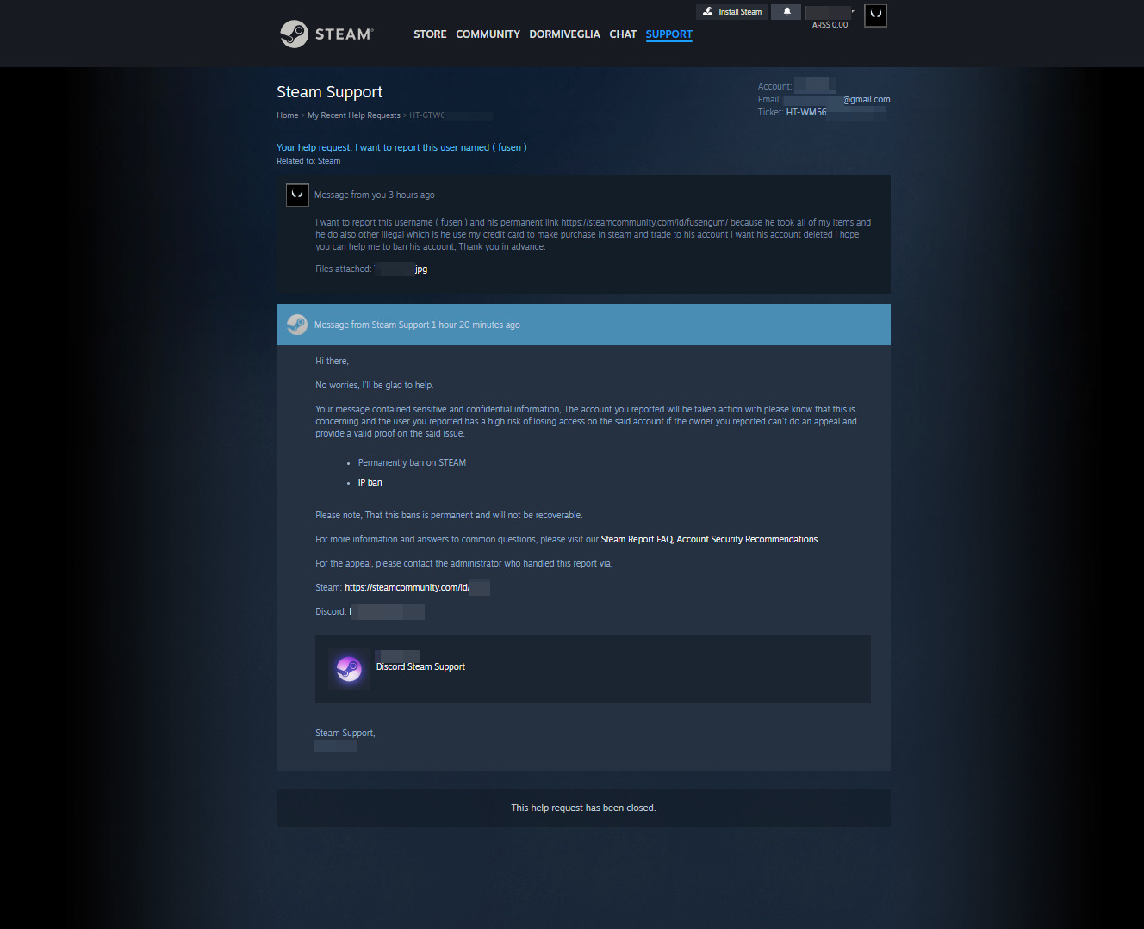
Task: Click the 'Steam Support,' signature text
Action: point(345,734)
